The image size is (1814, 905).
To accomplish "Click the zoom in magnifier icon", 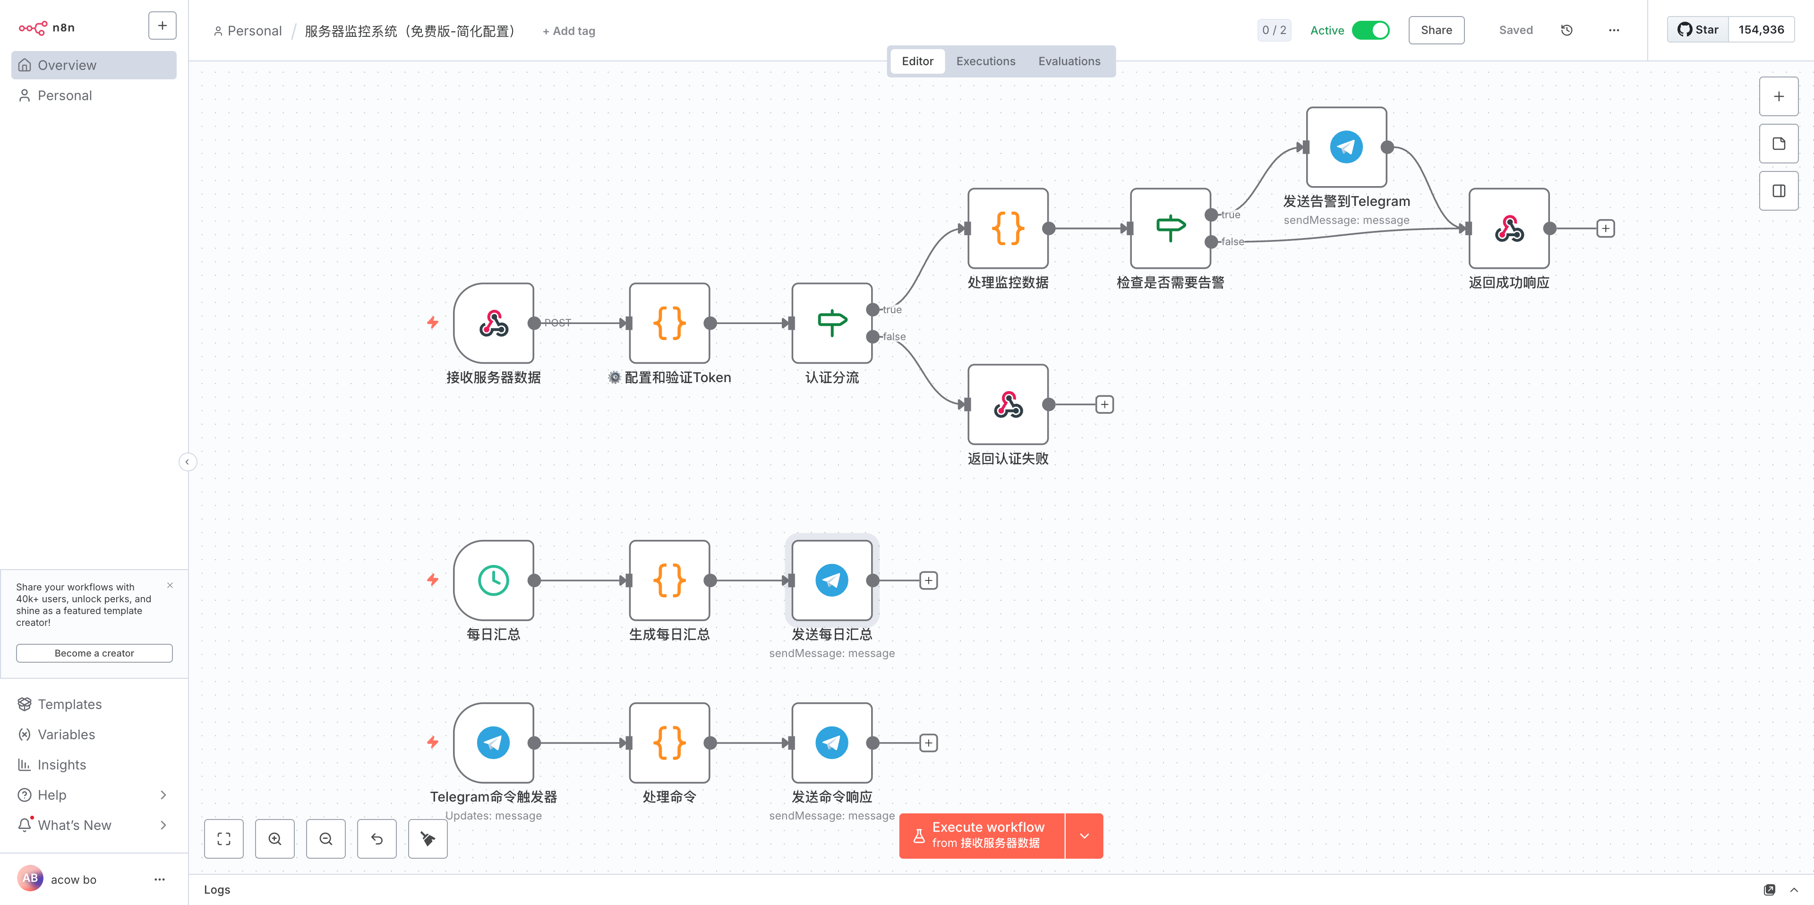I will coord(274,838).
